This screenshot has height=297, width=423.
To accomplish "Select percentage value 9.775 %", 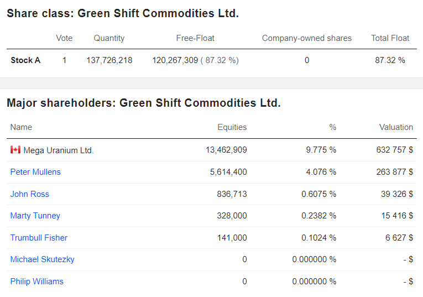I will 321,150.
